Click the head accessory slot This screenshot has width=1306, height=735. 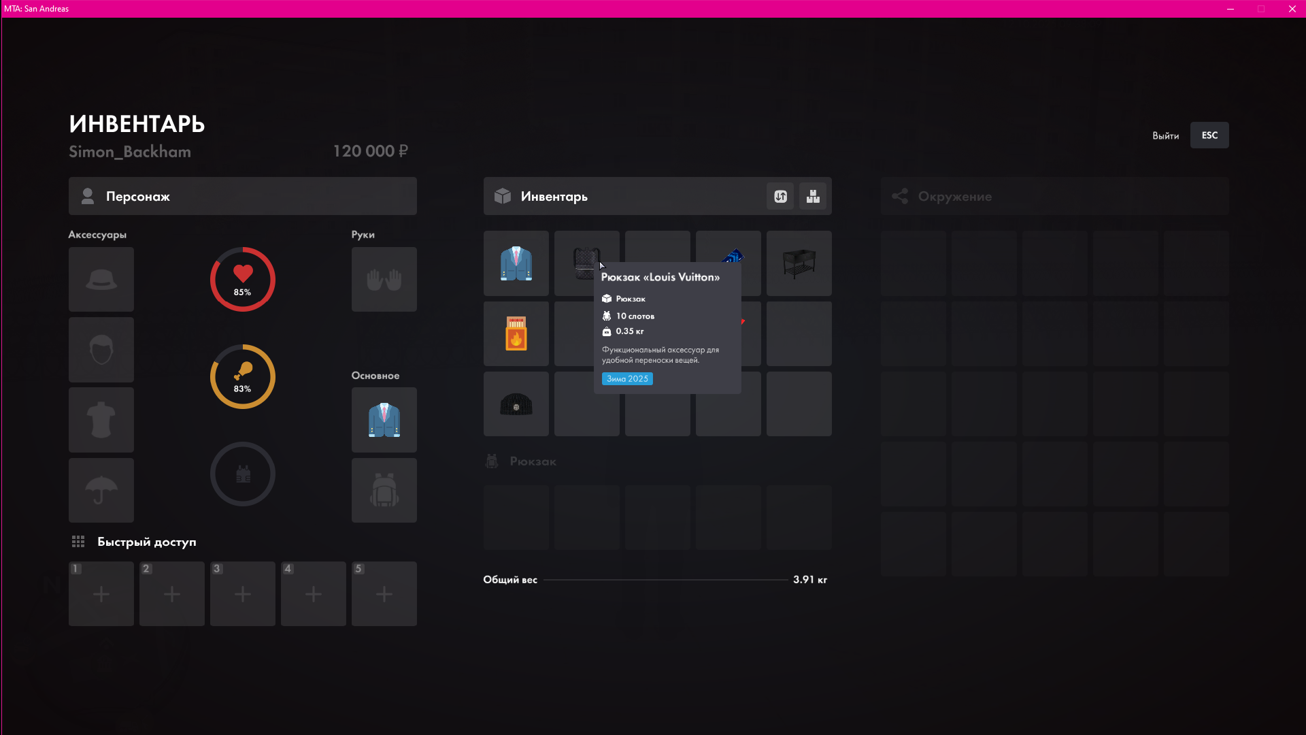tap(101, 350)
